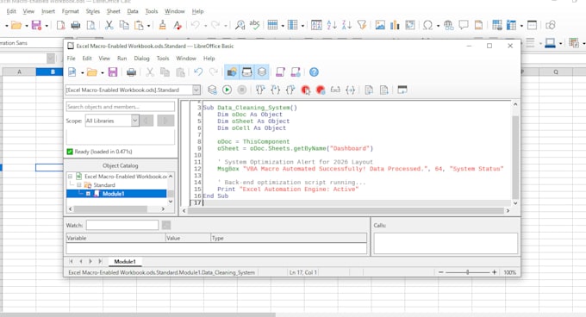Toggle the Call Stack window icon
This screenshot has width=586, height=317.
262,72
